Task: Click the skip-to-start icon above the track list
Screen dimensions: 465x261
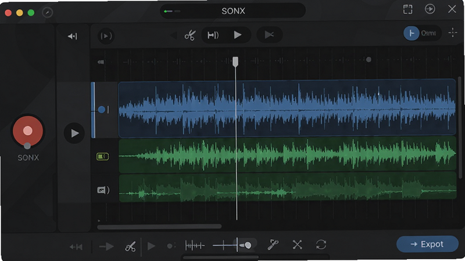Action: coord(72,36)
